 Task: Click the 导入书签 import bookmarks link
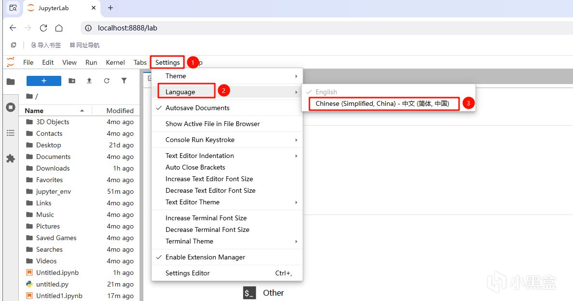click(x=46, y=45)
